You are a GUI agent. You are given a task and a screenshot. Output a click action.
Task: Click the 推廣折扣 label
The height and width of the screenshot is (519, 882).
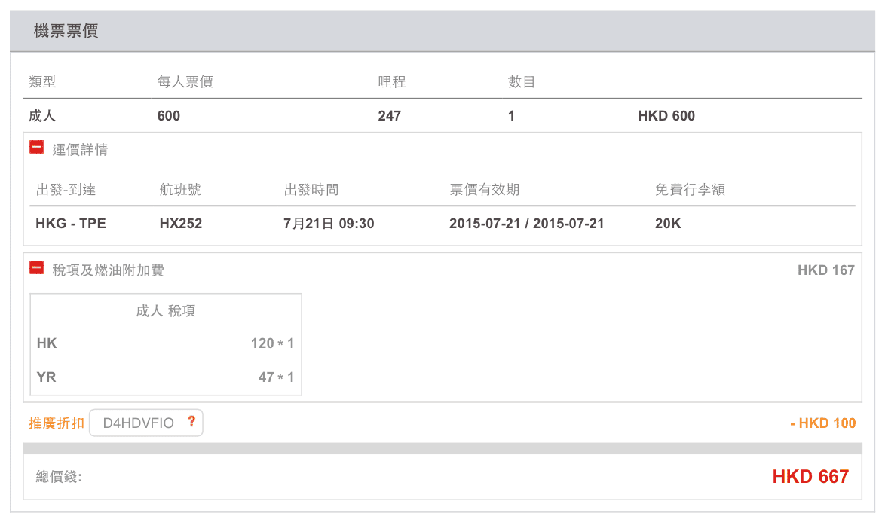click(57, 423)
